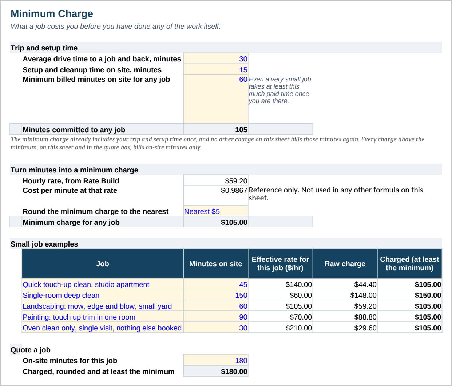The width and height of the screenshot is (452, 386).
Task: Click the 'Hourly rate, from Rate Build' label
Action: pos(71,180)
